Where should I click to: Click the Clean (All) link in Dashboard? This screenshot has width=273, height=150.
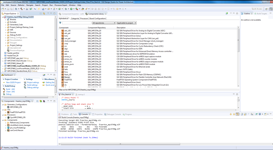point(10,92)
